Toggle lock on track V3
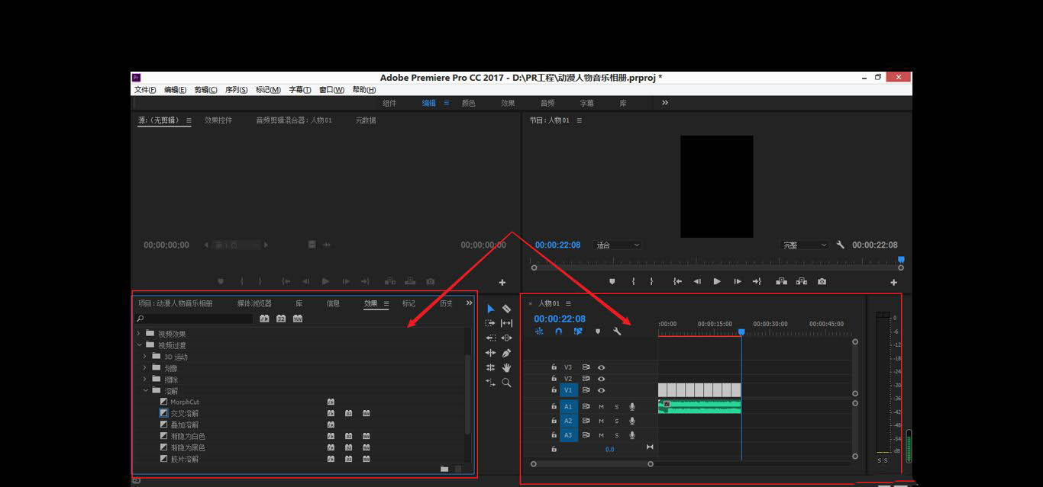 (x=554, y=367)
